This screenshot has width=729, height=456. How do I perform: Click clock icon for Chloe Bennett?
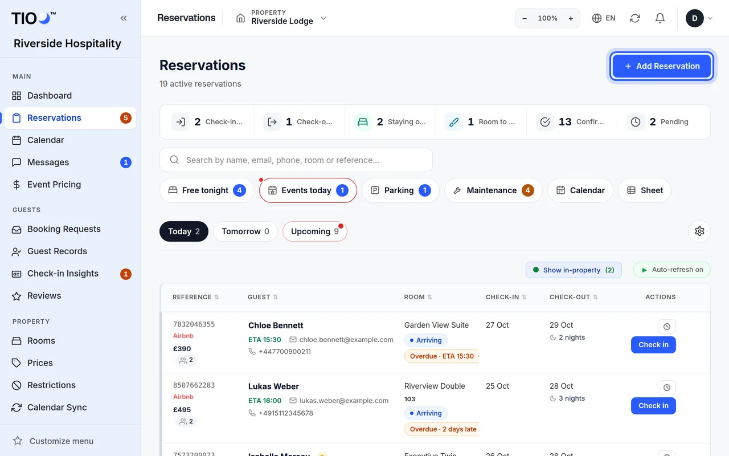[x=667, y=327]
